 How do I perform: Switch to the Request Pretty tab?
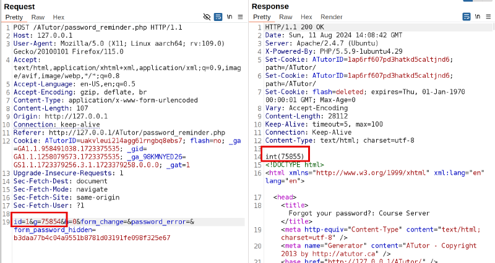click(14, 17)
